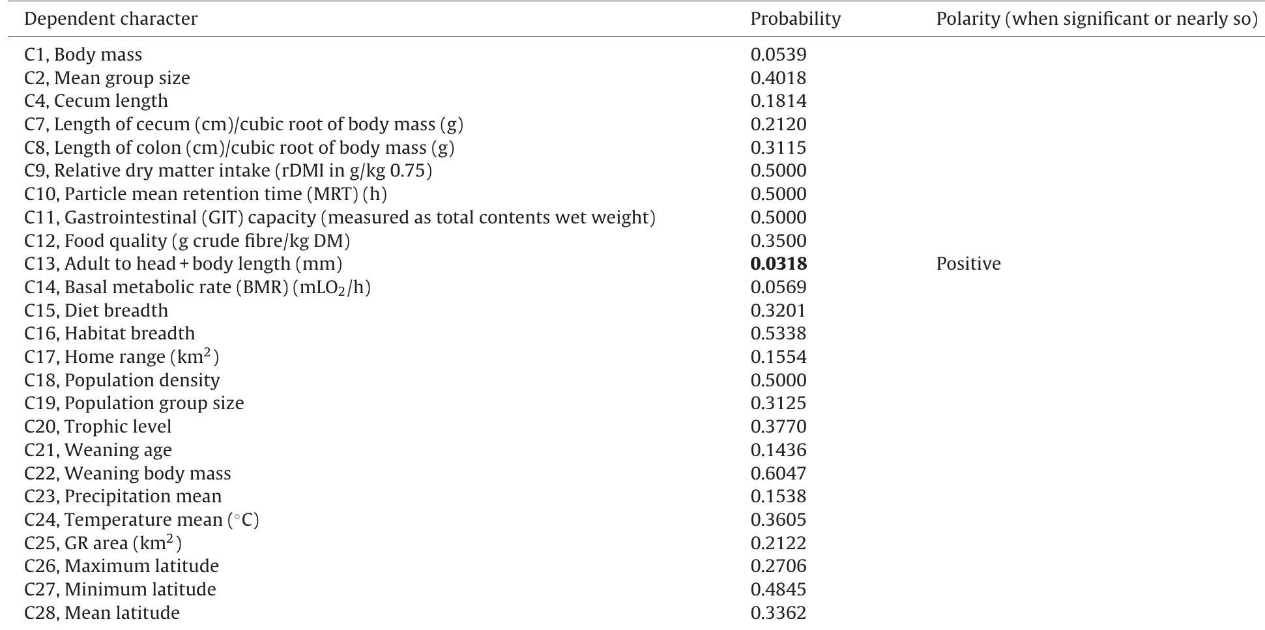Click the "Polarity" column header text
The width and height of the screenshot is (1265, 630).
coord(1096,19)
